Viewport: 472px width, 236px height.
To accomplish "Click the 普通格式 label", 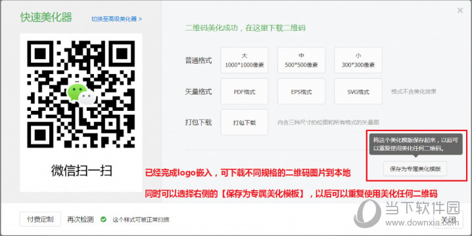I will [x=199, y=61].
